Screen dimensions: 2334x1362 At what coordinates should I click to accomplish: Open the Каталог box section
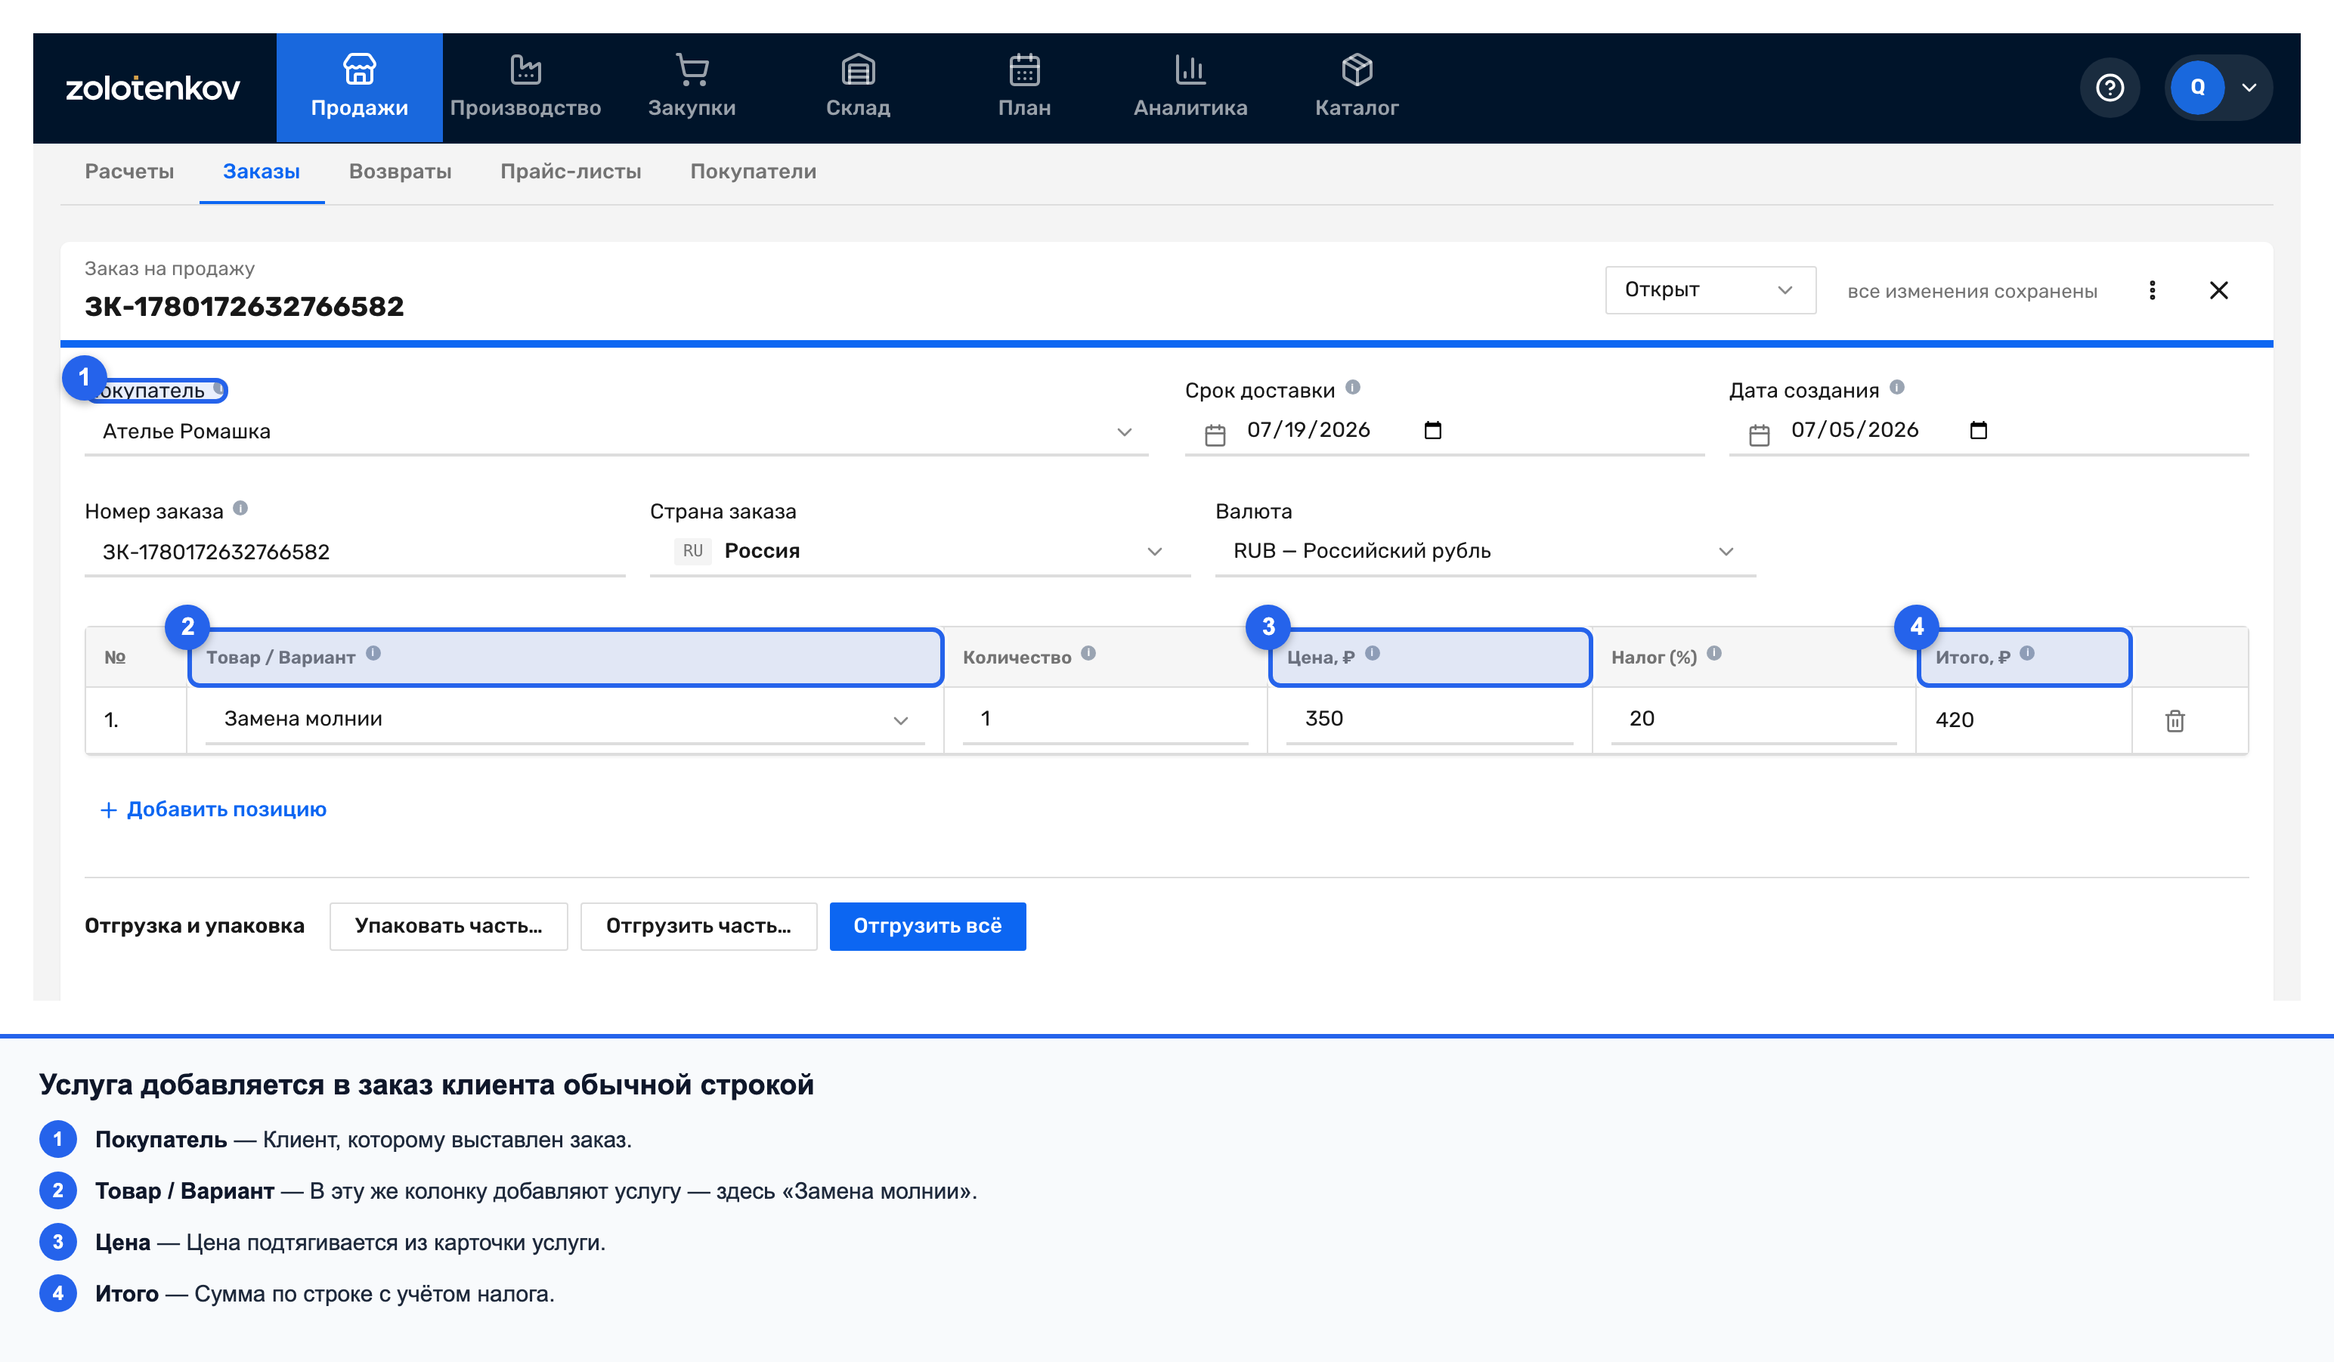1357,87
